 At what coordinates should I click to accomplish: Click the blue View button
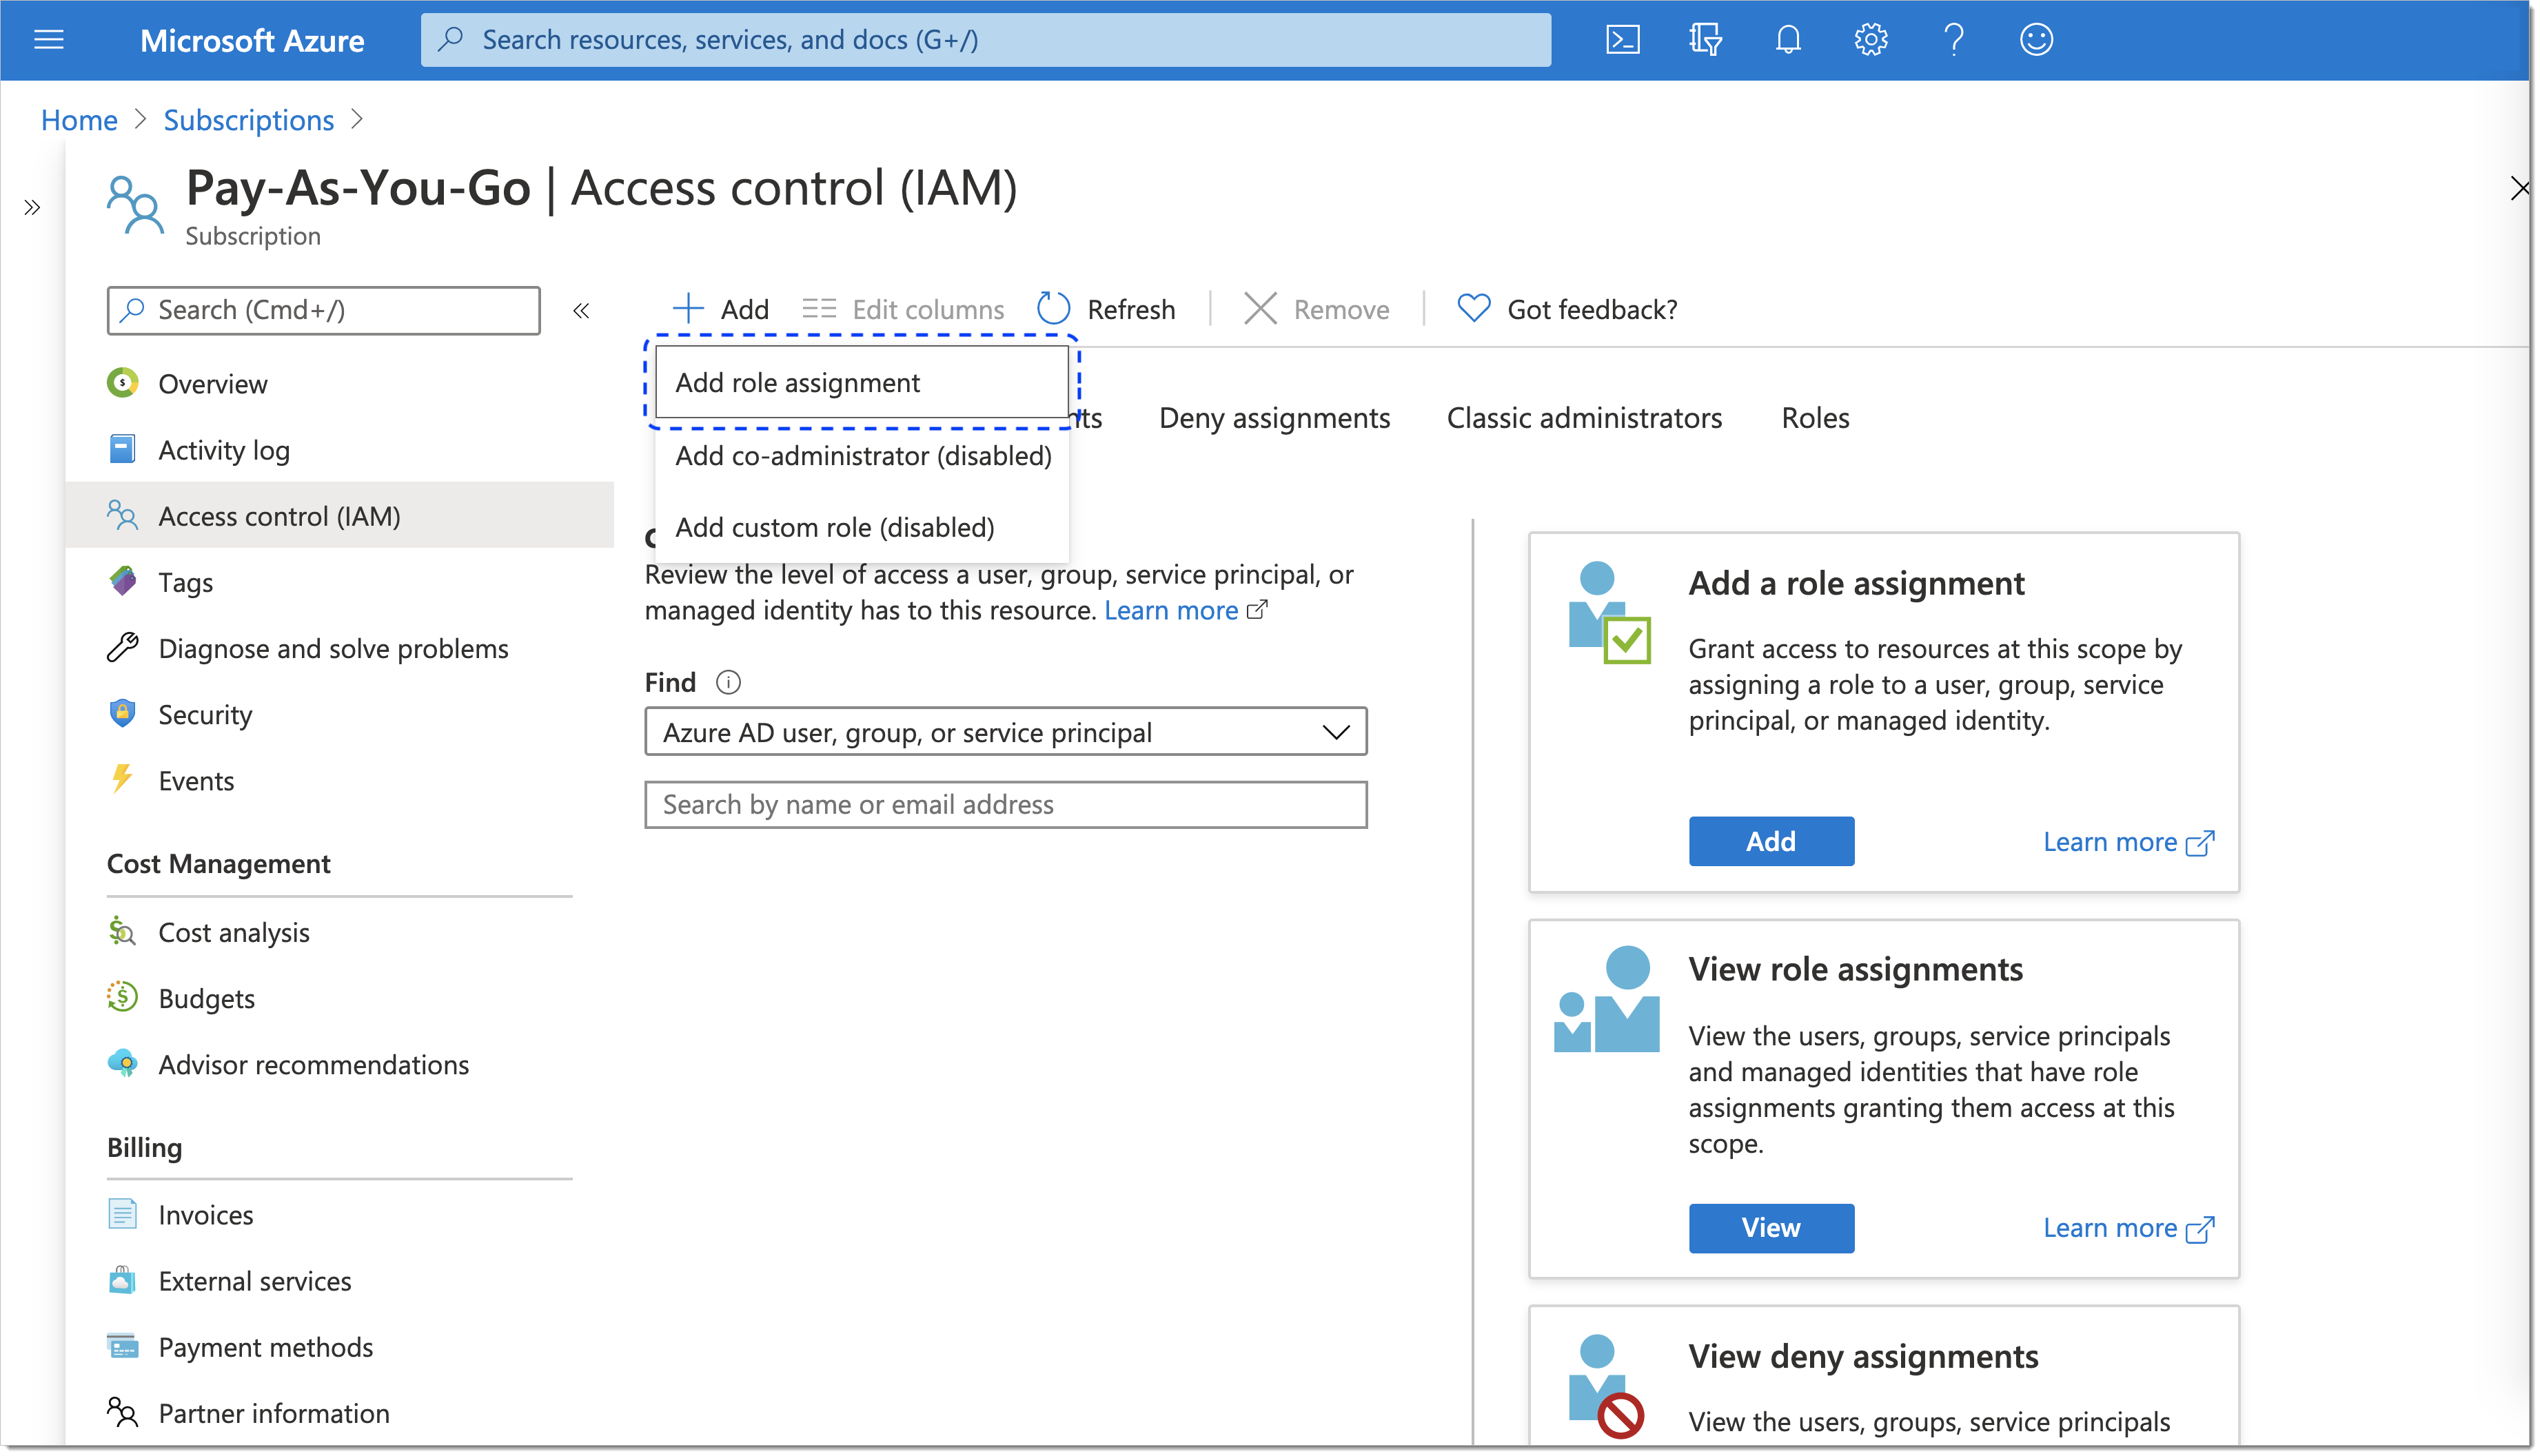(x=1771, y=1228)
